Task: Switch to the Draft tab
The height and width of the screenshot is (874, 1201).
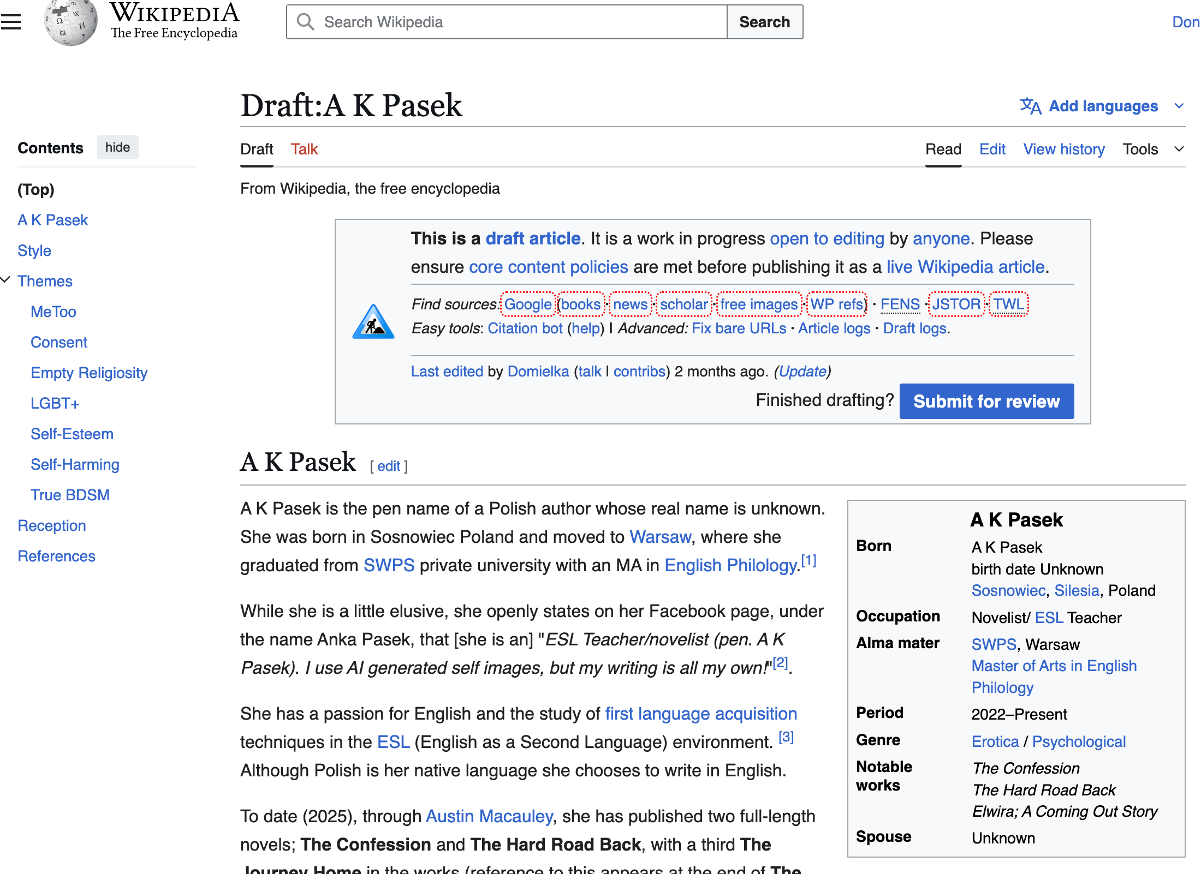Action: tap(257, 149)
